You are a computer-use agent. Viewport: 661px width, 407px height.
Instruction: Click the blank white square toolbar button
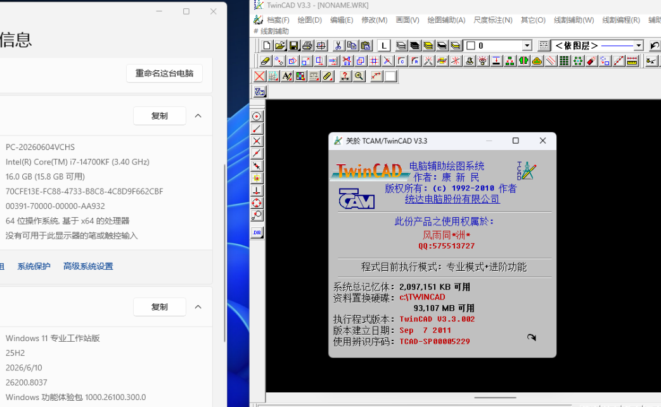(x=390, y=76)
